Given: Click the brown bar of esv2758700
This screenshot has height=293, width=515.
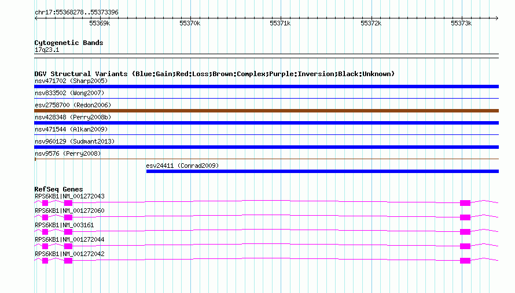Looking at the screenshot, I should pos(266,111).
